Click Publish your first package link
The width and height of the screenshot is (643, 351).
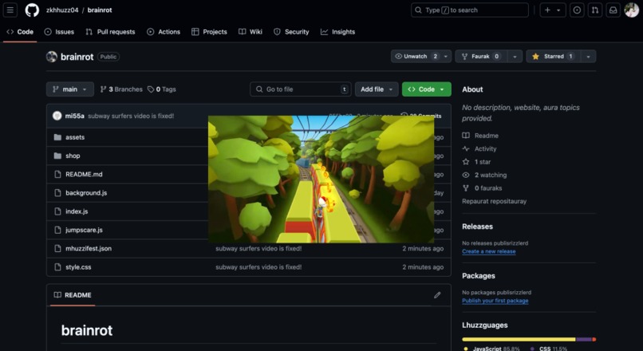[x=495, y=301]
